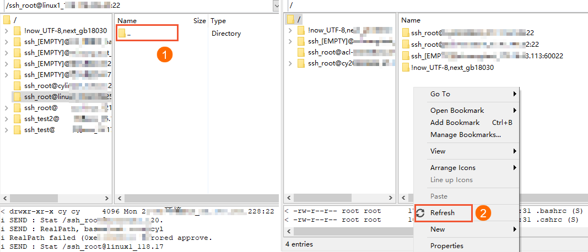Viewport: 588px width, 252px height.
Task: Click the "4 entries" status text
Action: (x=299, y=244)
